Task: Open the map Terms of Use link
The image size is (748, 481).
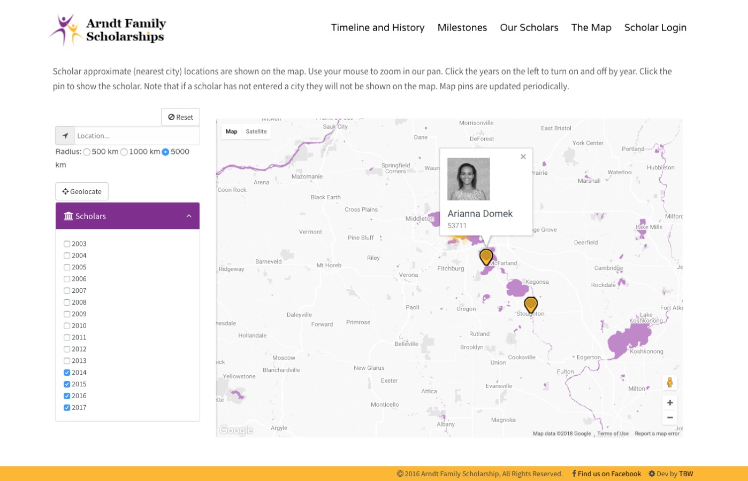Action: [613, 433]
